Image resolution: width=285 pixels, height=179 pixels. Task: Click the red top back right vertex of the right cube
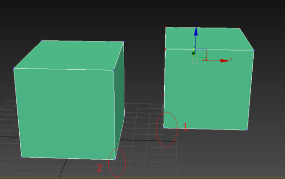click(240, 28)
